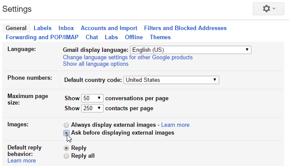Select Always display external images
Screen dimensions: 289x166
point(66,125)
